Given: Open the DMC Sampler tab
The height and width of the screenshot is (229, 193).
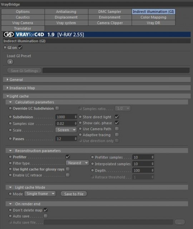Looking at the screenshot, I should tap(110, 11).
